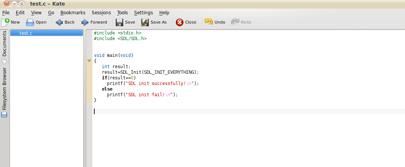Click the Forward arrow icon
The width and height of the screenshot is (405, 167).
coord(85,22)
